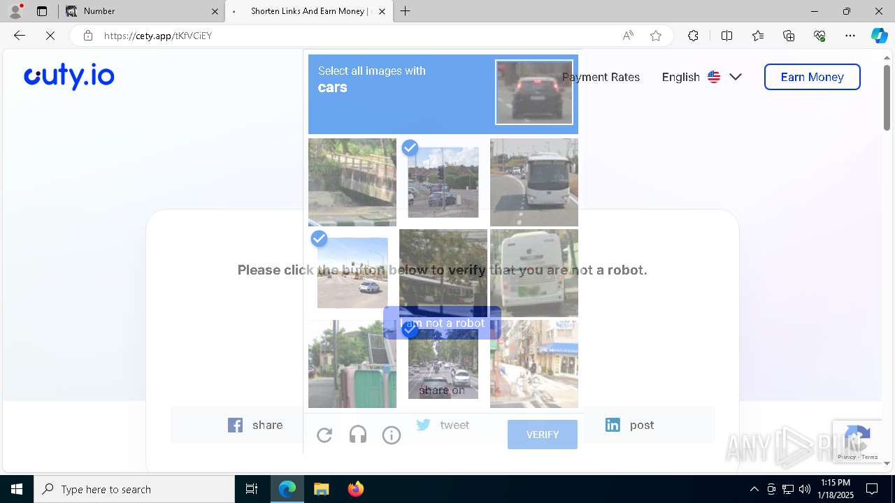The image size is (895, 503).
Task: Open Edge Settings and more menu
Action: tap(850, 36)
